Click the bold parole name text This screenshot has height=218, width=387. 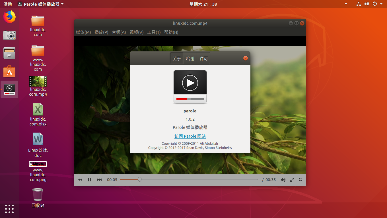(190, 111)
